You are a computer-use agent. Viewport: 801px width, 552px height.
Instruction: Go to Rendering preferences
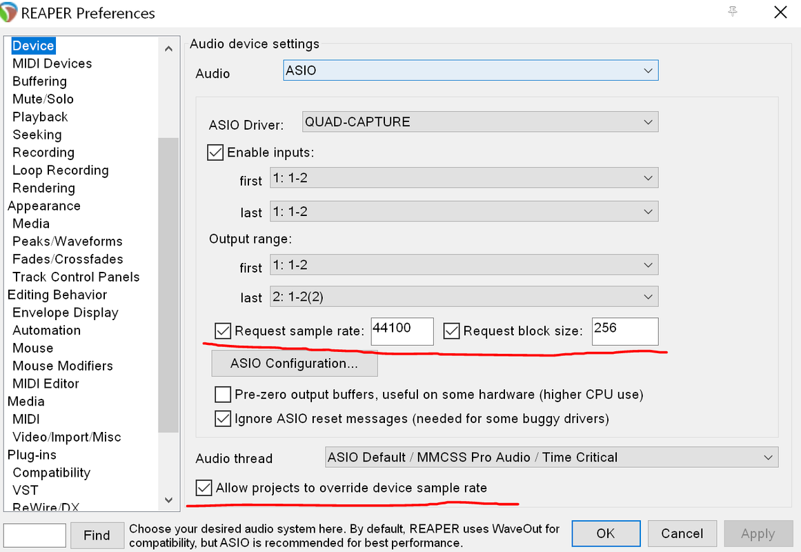(43, 188)
